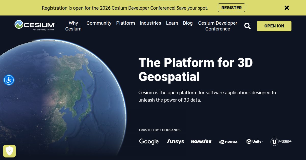This screenshot has width=306, height=160.
Task: Click the Unity logo
Action: click(254, 141)
